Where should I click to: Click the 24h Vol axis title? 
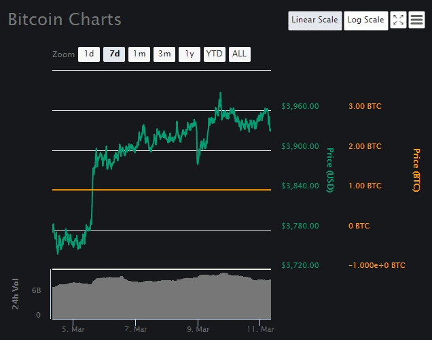coord(16,294)
